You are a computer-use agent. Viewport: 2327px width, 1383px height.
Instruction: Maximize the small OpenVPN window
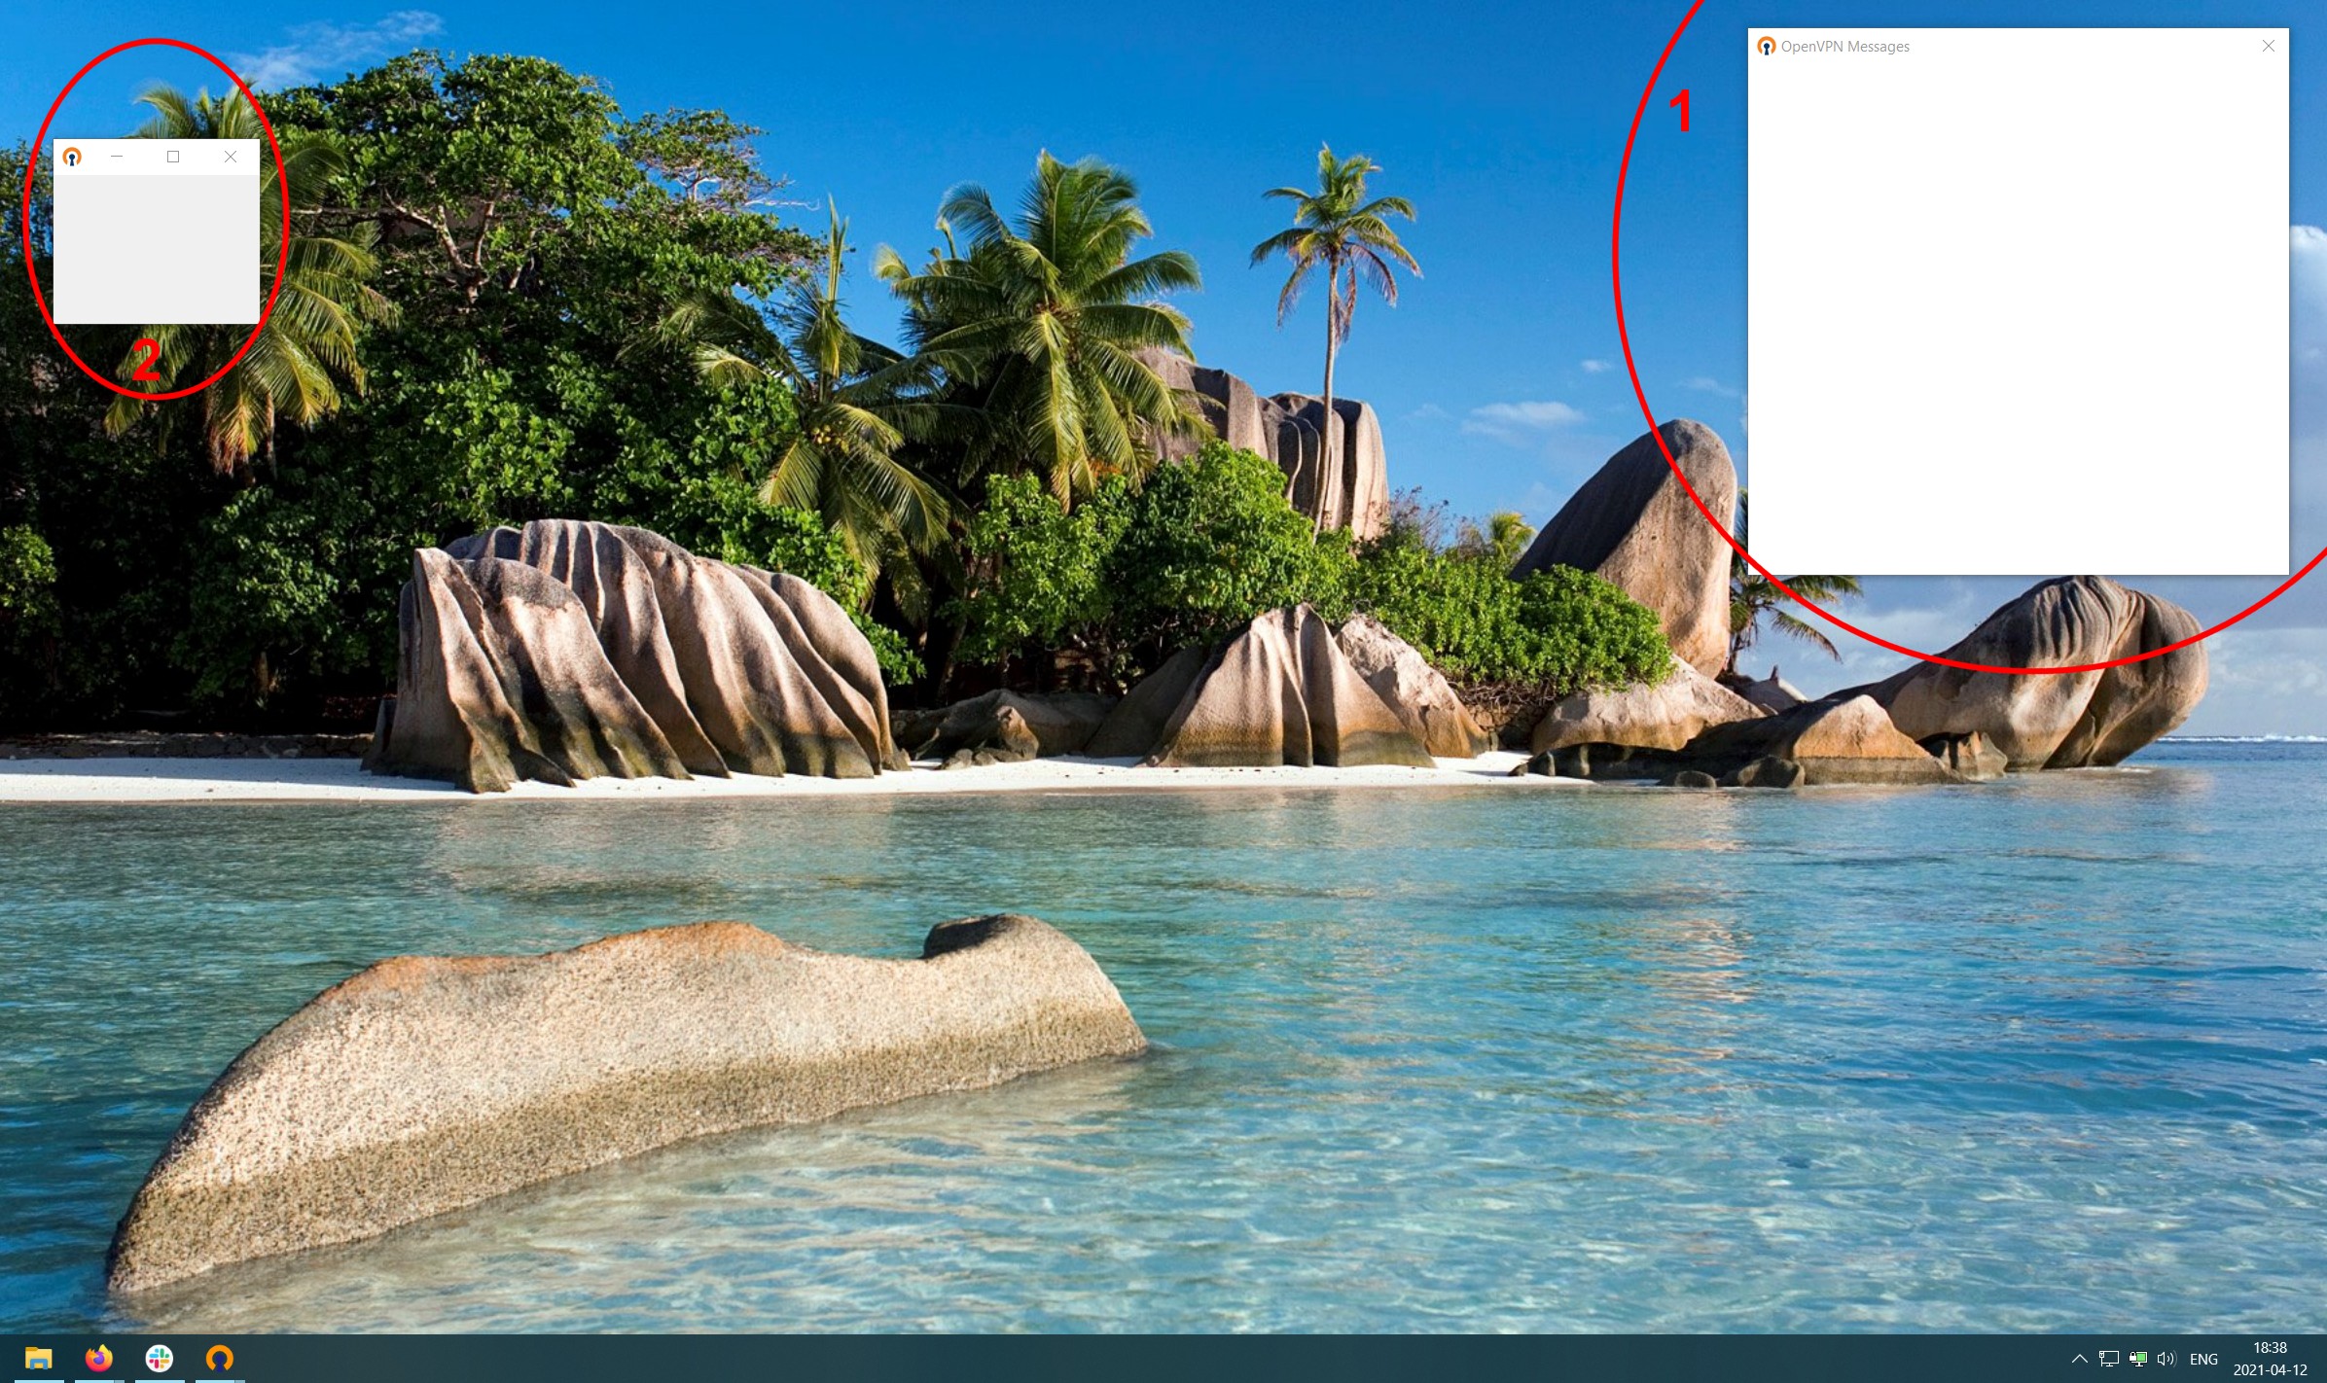pyautogui.click(x=173, y=156)
